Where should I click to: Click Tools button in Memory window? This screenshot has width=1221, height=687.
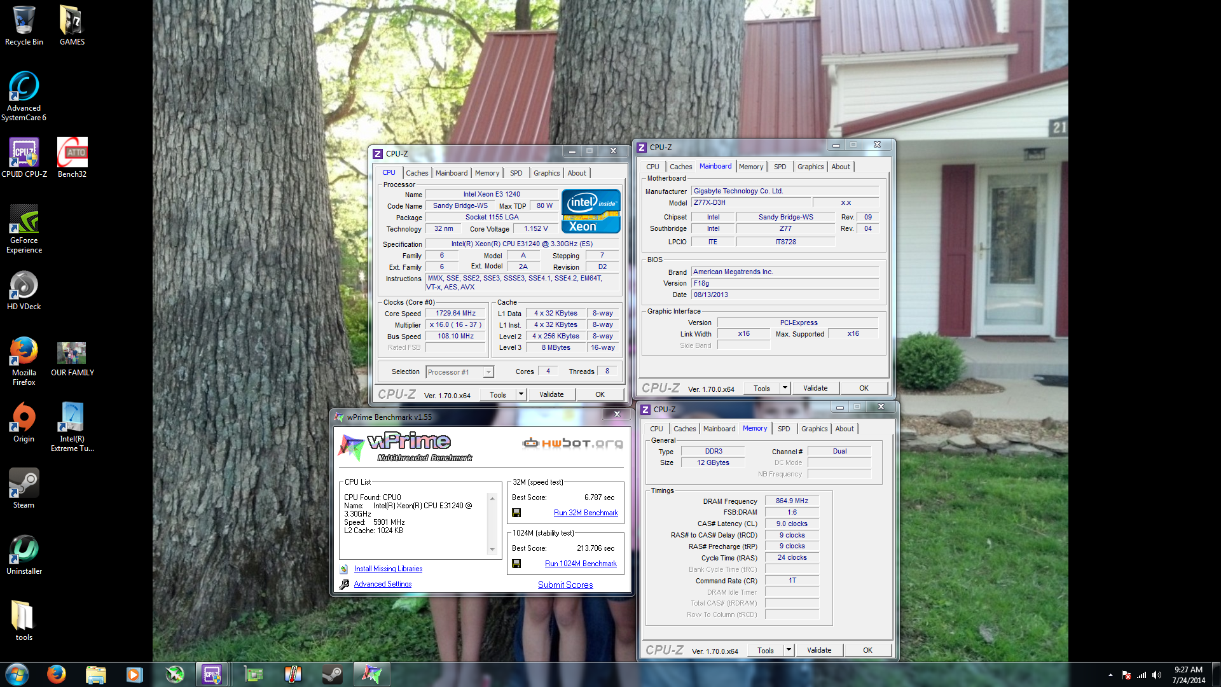pos(766,650)
